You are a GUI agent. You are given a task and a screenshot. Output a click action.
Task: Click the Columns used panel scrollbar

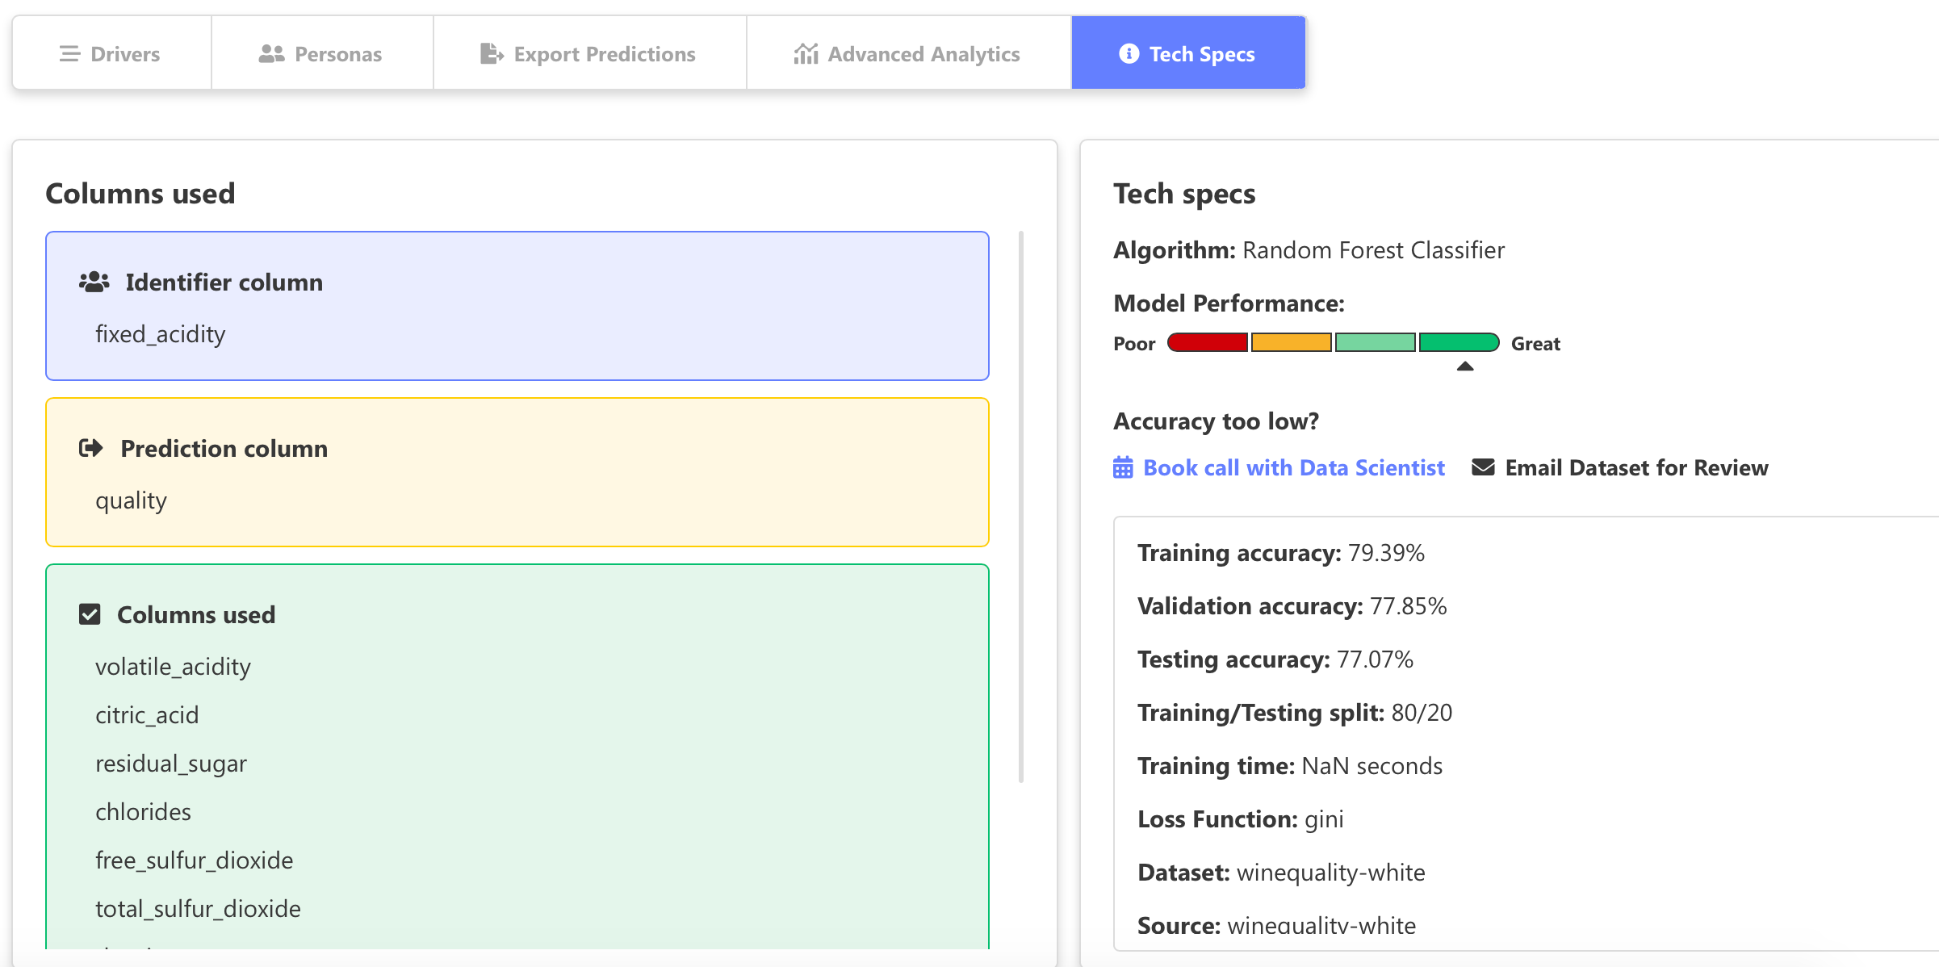[1021, 507]
